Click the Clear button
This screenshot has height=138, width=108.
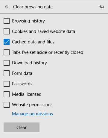[22, 127]
